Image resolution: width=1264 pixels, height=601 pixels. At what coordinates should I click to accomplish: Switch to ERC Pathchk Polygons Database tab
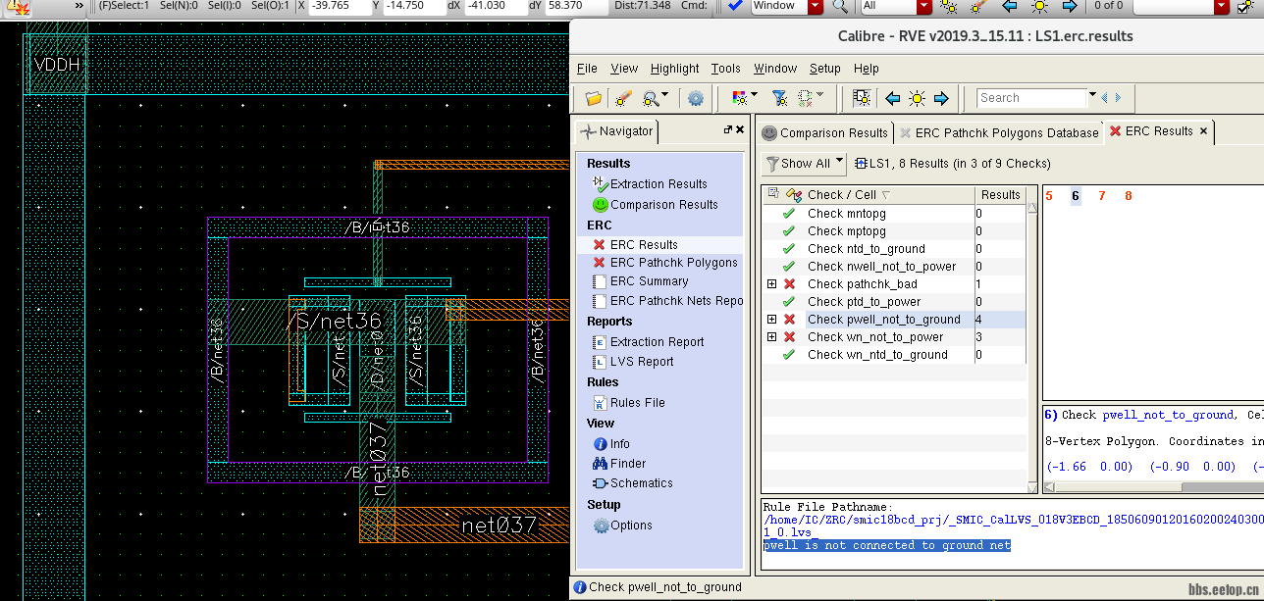click(998, 133)
